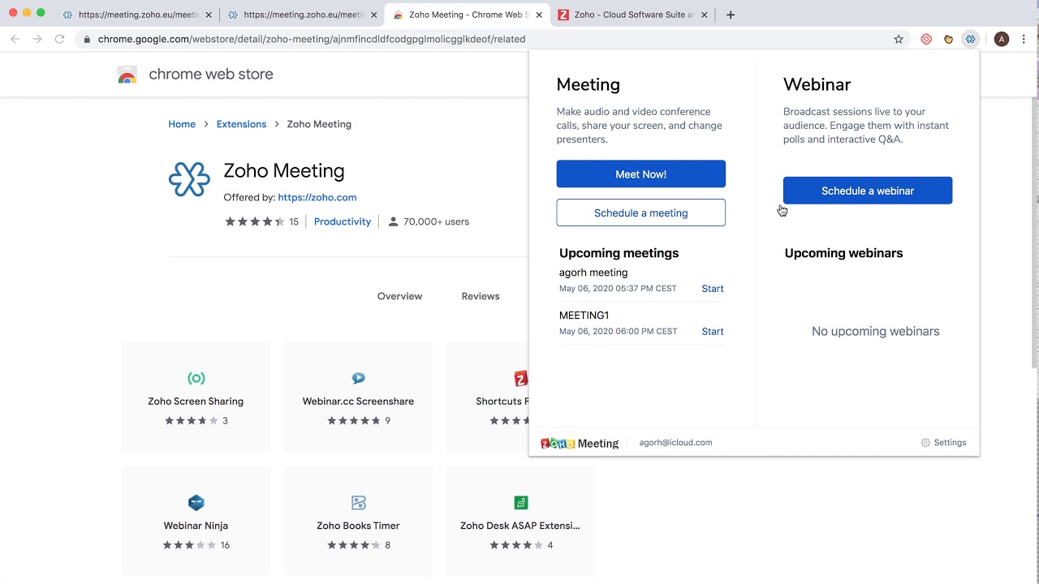Bookmark this page with the star icon
The height and width of the screenshot is (584, 1039).
(x=899, y=39)
